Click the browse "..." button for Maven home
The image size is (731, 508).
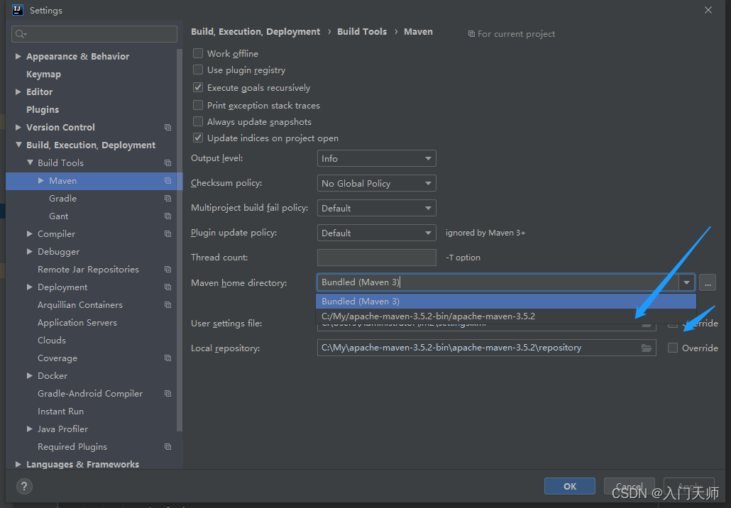(x=707, y=282)
